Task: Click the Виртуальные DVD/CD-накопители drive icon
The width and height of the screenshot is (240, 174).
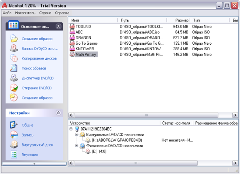Action: click(x=82, y=134)
